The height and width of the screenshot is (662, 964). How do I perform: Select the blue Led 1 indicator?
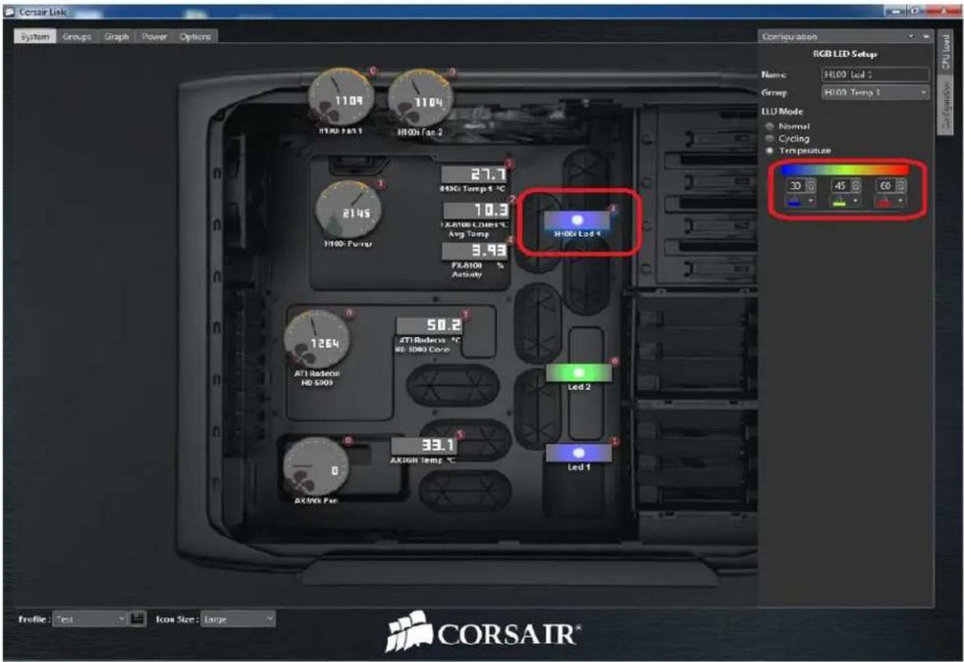click(579, 453)
